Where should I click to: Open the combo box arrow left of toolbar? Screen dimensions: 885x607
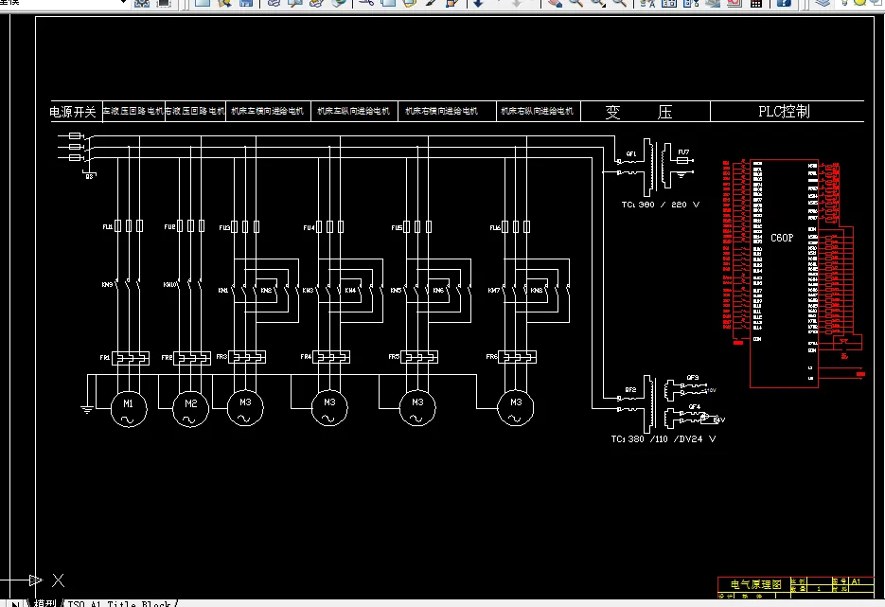[x=124, y=3]
